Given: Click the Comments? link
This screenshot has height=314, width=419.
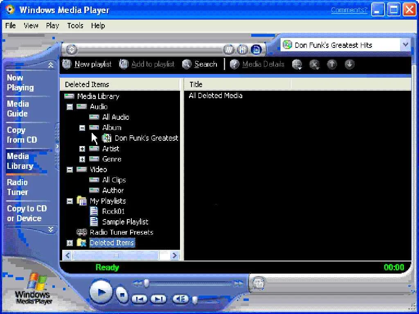Looking at the screenshot, I should pos(349,10).
